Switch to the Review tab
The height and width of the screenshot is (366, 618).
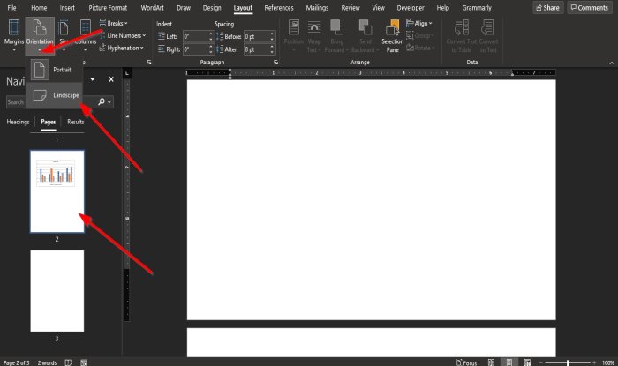pos(350,7)
